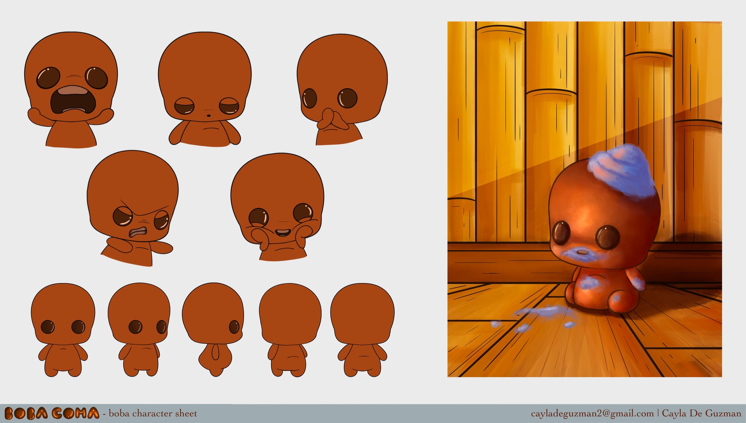Click the 'boba character sheet' caption text
The width and height of the screenshot is (746, 423).
153,414
